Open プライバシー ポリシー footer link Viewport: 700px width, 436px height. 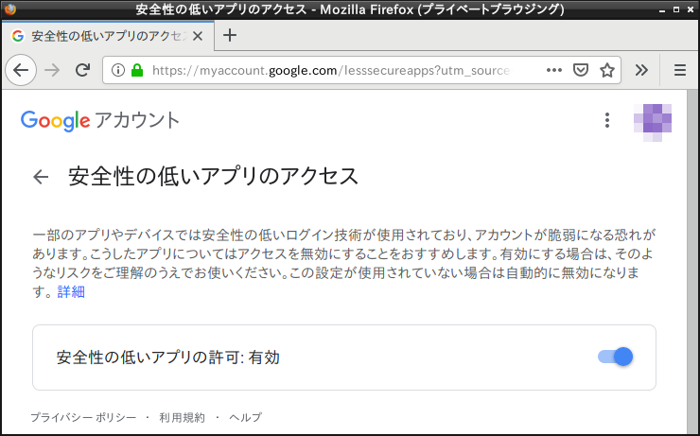(x=83, y=417)
